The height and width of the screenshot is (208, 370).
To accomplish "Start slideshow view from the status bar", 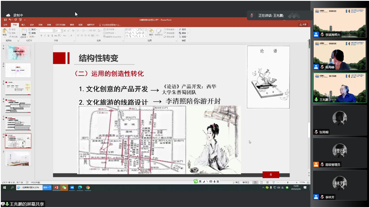I will point(274,183).
